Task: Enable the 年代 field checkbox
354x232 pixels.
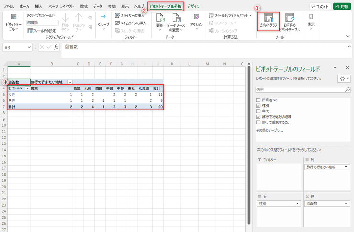Action: click(x=259, y=111)
